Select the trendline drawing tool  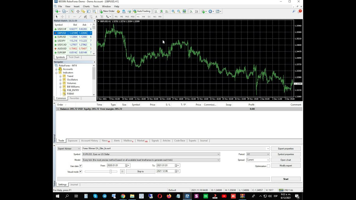pos(80,17)
